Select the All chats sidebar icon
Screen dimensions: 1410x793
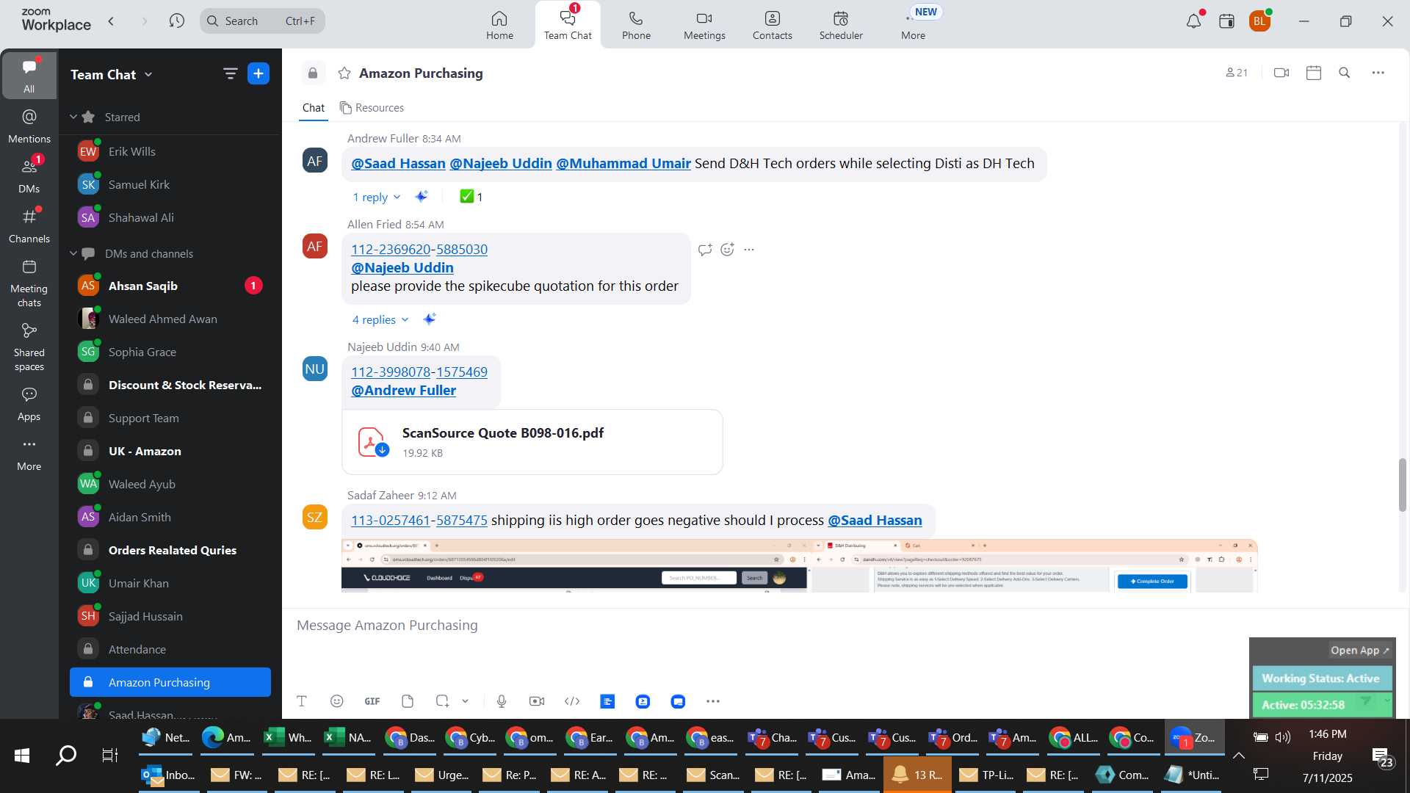[x=29, y=76]
